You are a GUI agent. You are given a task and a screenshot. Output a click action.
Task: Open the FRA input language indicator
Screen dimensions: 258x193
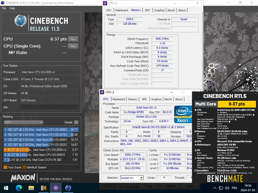(x=235, y=188)
